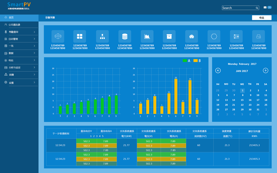Click the yellow bar labeled 21
This screenshot has height=173, width=277.
(190, 97)
